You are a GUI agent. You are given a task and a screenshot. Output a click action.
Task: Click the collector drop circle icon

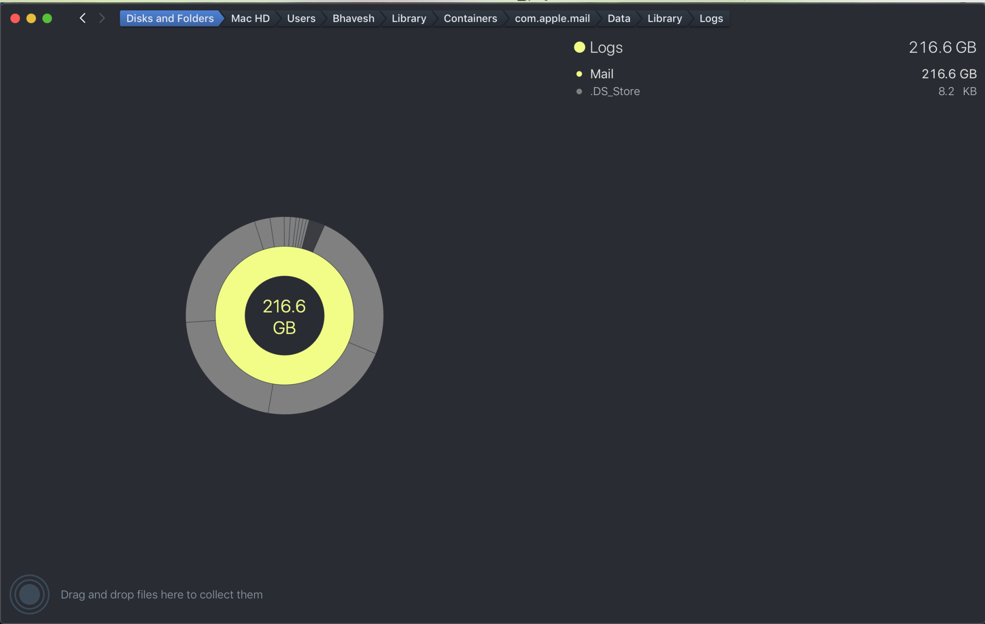pyautogui.click(x=30, y=594)
